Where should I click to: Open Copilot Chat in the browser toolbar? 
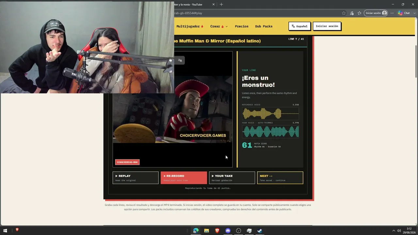pos(404,13)
